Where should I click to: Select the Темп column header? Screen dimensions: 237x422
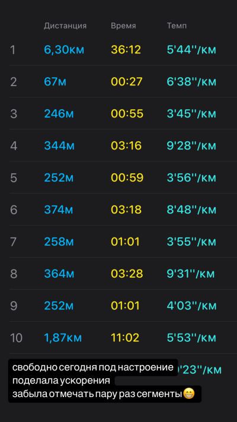coord(177,26)
